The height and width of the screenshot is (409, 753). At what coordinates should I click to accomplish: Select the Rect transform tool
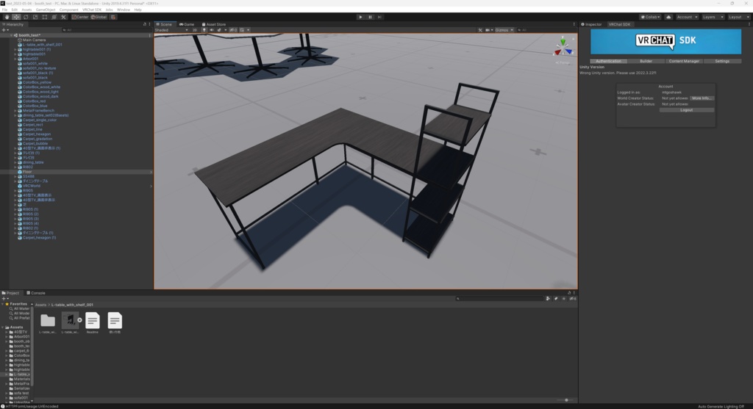coord(45,17)
